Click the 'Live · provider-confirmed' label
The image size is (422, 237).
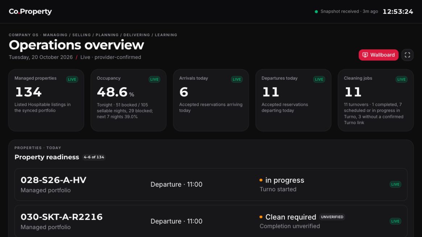[x=111, y=57]
